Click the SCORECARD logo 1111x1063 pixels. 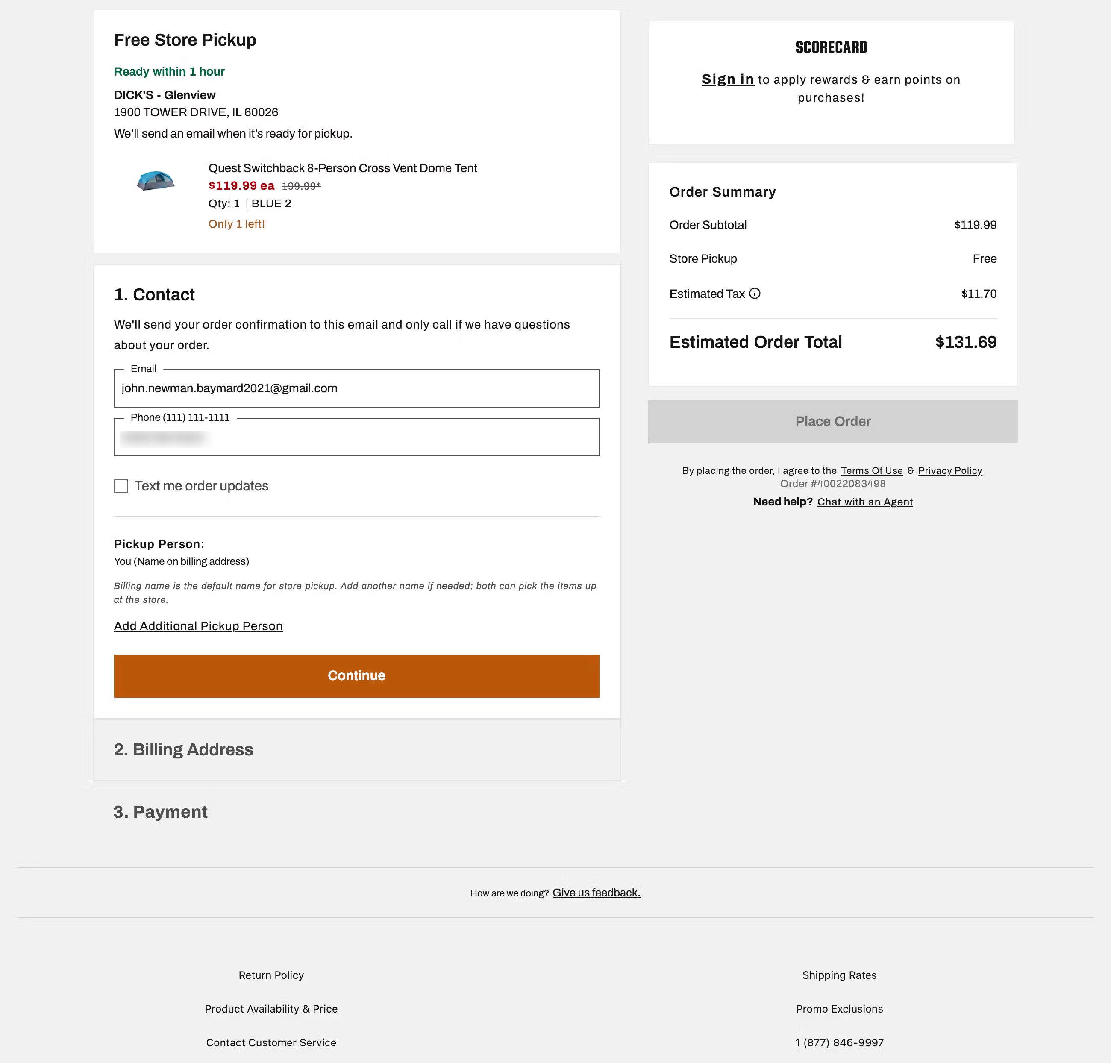point(831,47)
